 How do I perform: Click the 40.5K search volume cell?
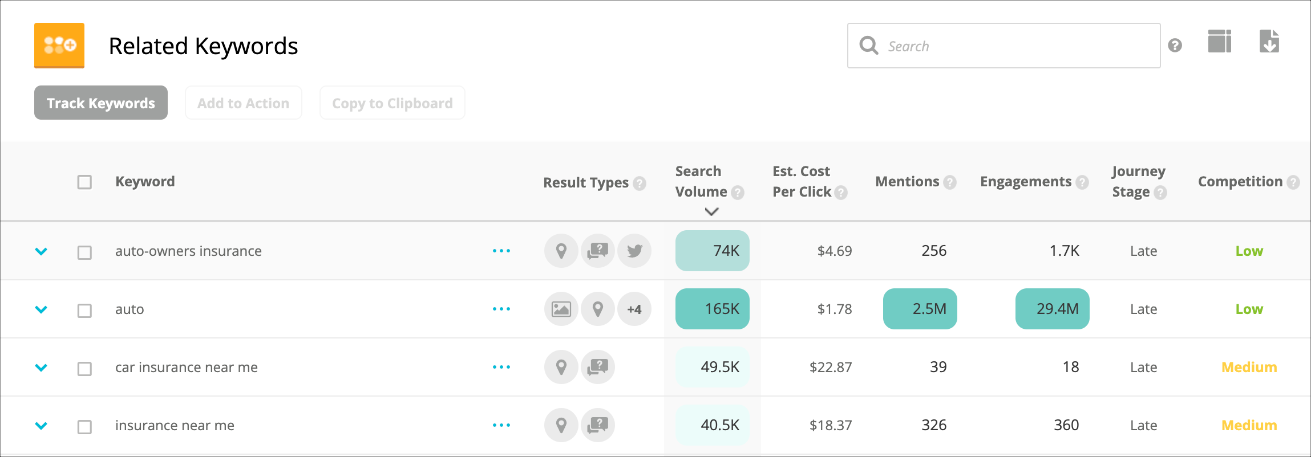(713, 425)
